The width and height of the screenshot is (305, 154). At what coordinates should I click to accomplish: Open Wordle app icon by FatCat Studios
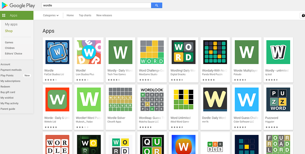pos(57,52)
